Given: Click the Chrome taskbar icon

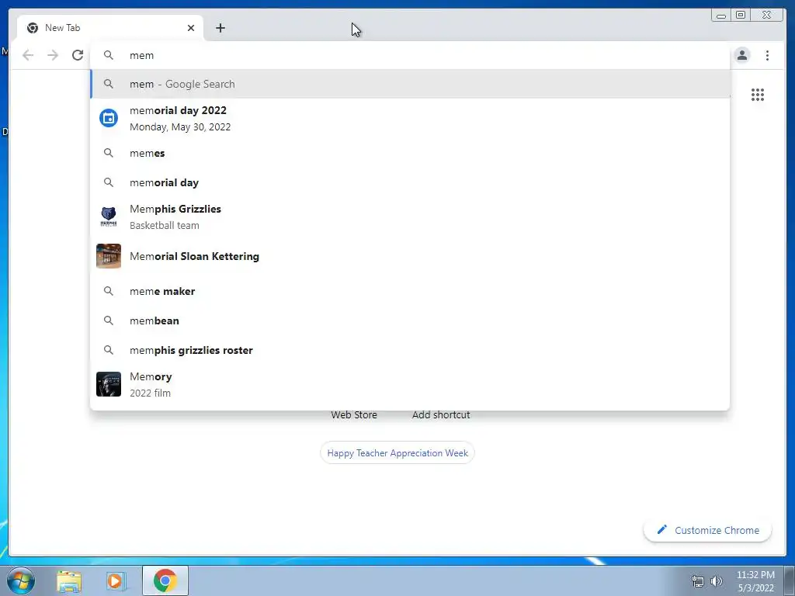Looking at the screenshot, I should coord(165,580).
